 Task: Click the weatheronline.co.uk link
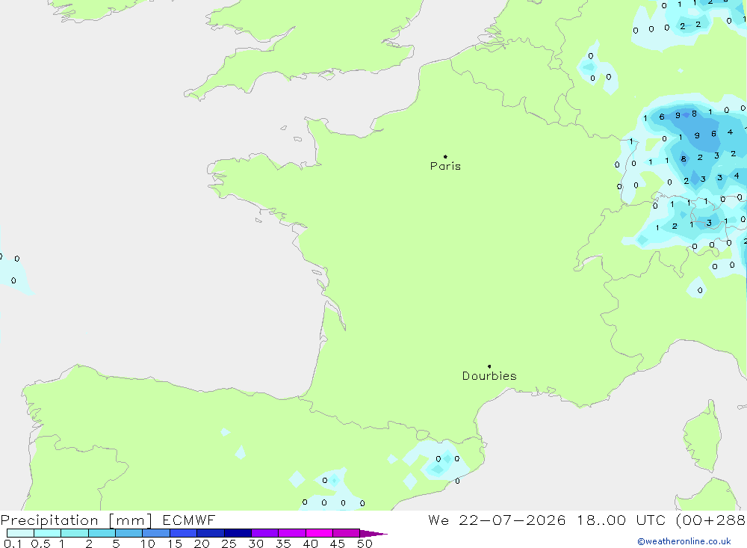684,541
